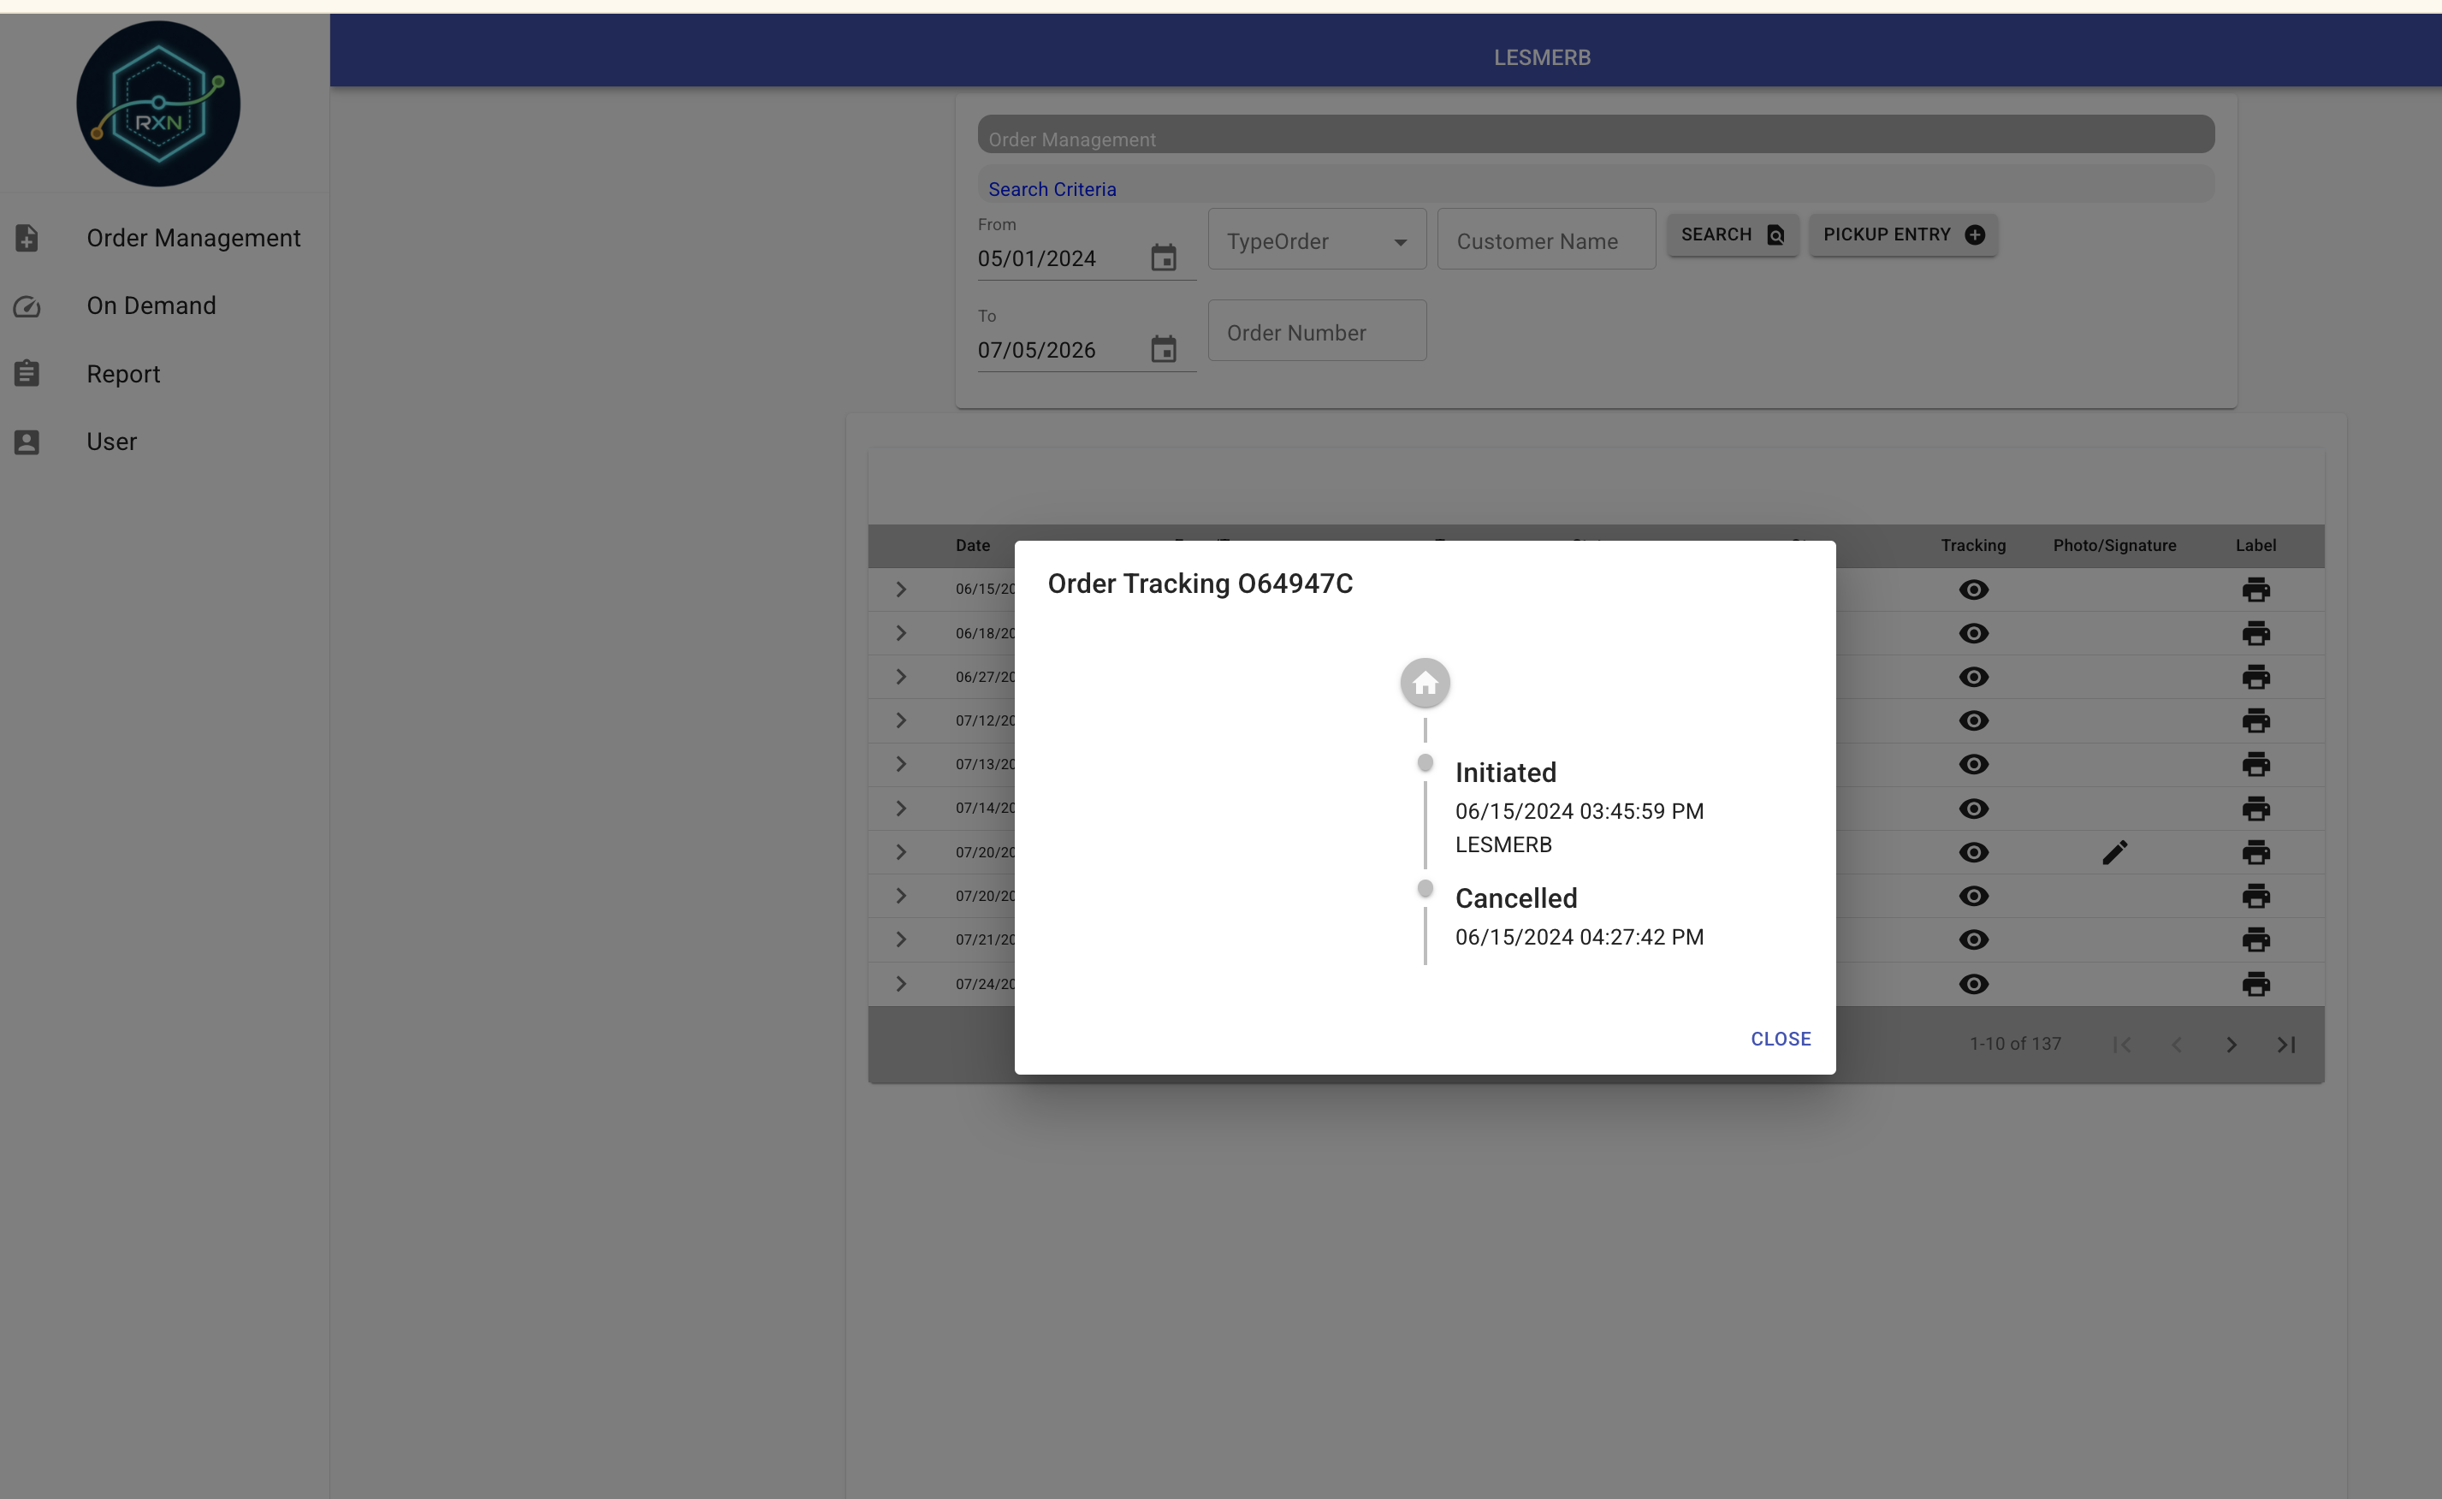2442x1499 pixels.
Task: Print label for the 07/14 row
Action: point(2255,809)
